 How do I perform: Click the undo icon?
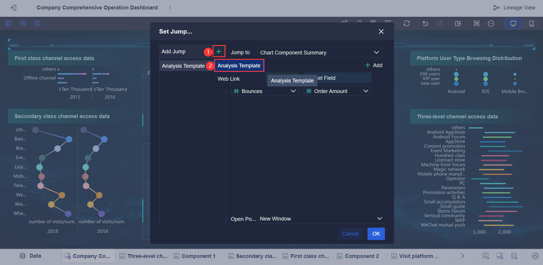(x=425, y=23)
